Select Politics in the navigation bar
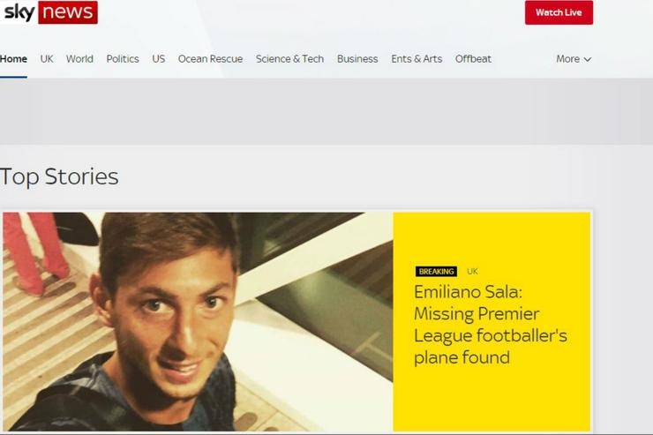Image resolution: width=653 pixels, height=435 pixels. pos(123,59)
